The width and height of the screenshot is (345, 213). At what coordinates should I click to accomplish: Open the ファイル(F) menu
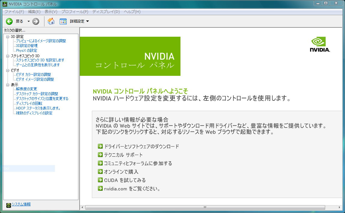(14, 12)
